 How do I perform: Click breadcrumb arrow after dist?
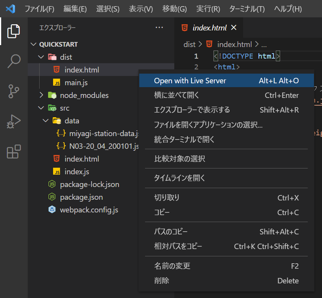200,44
